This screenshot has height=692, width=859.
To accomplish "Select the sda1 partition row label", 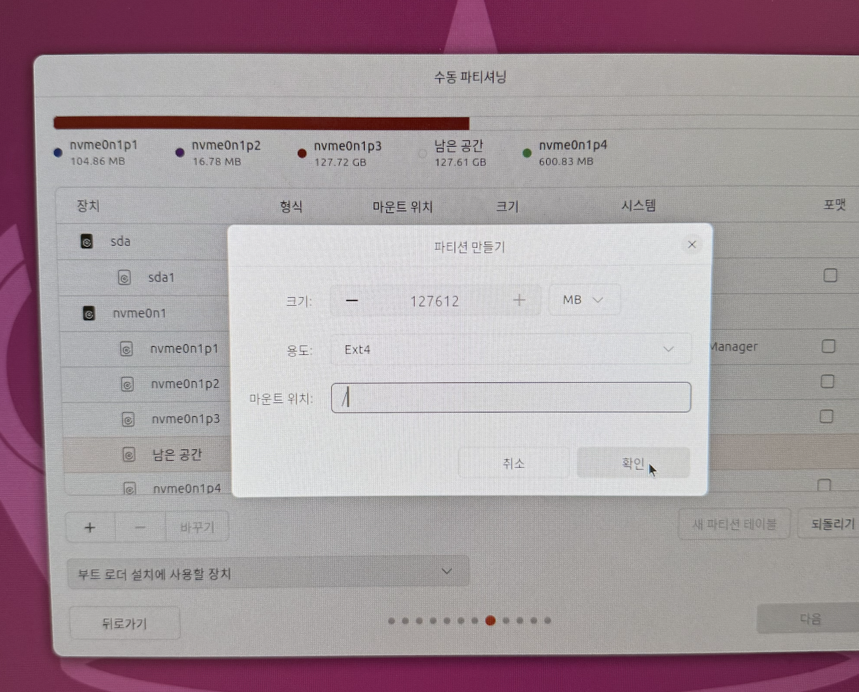I will tap(161, 277).
